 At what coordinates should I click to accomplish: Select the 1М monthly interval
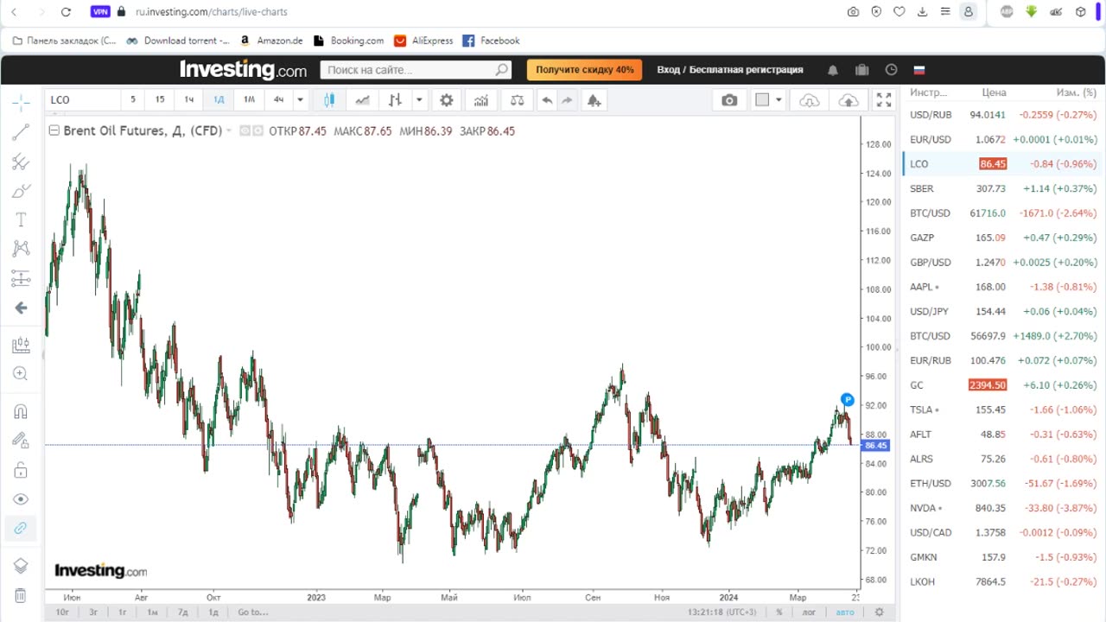249,99
